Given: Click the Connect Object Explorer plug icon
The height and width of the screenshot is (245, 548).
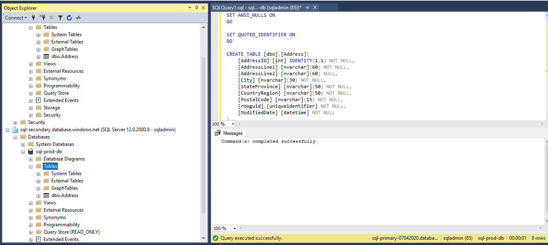Looking at the screenshot, I should 33,17.
